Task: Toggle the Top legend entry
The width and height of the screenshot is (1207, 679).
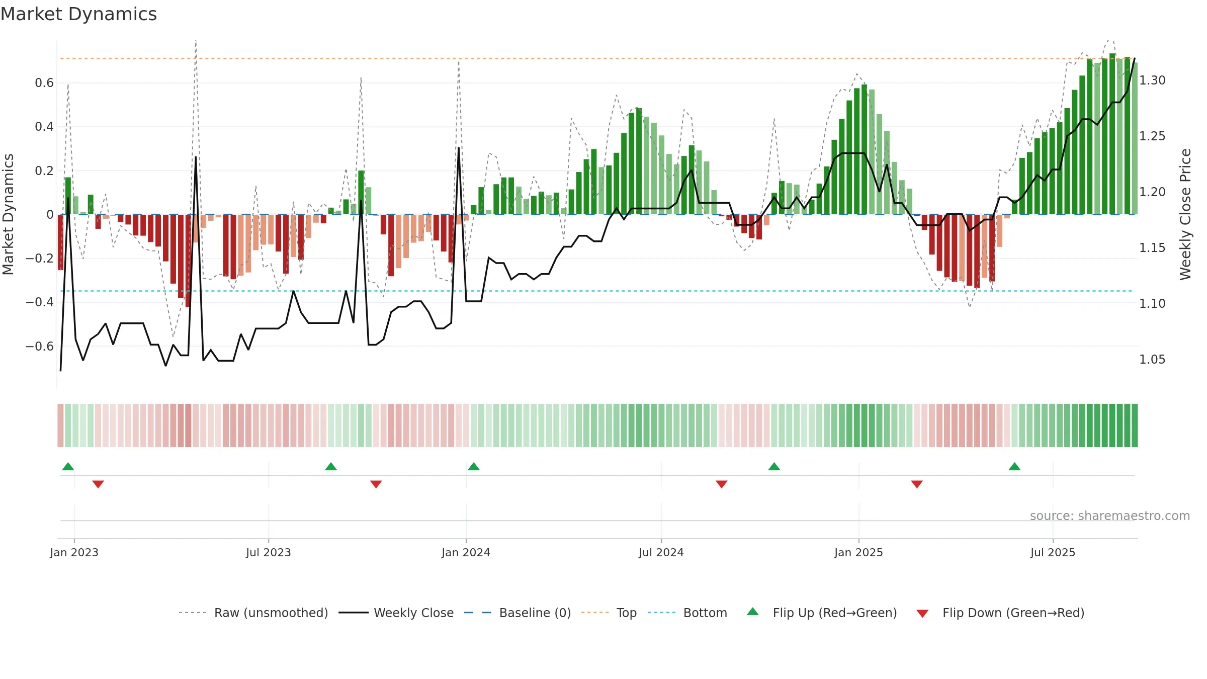Action: pos(609,613)
